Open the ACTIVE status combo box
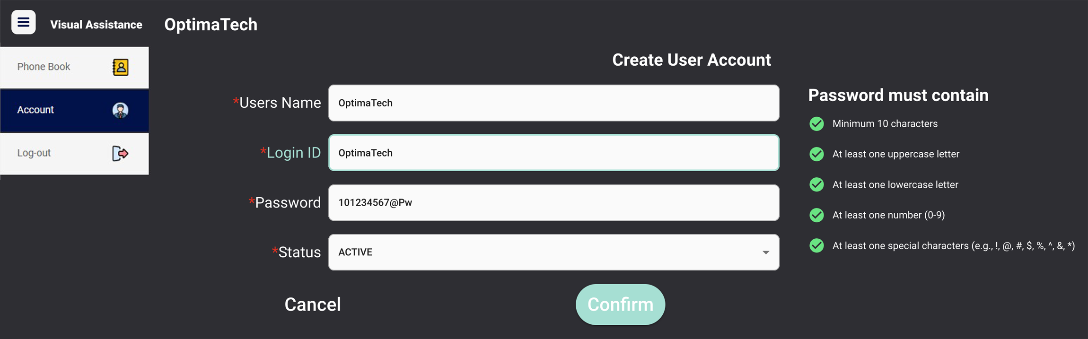The width and height of the screenshot is (1088, 339). [553, 252]
